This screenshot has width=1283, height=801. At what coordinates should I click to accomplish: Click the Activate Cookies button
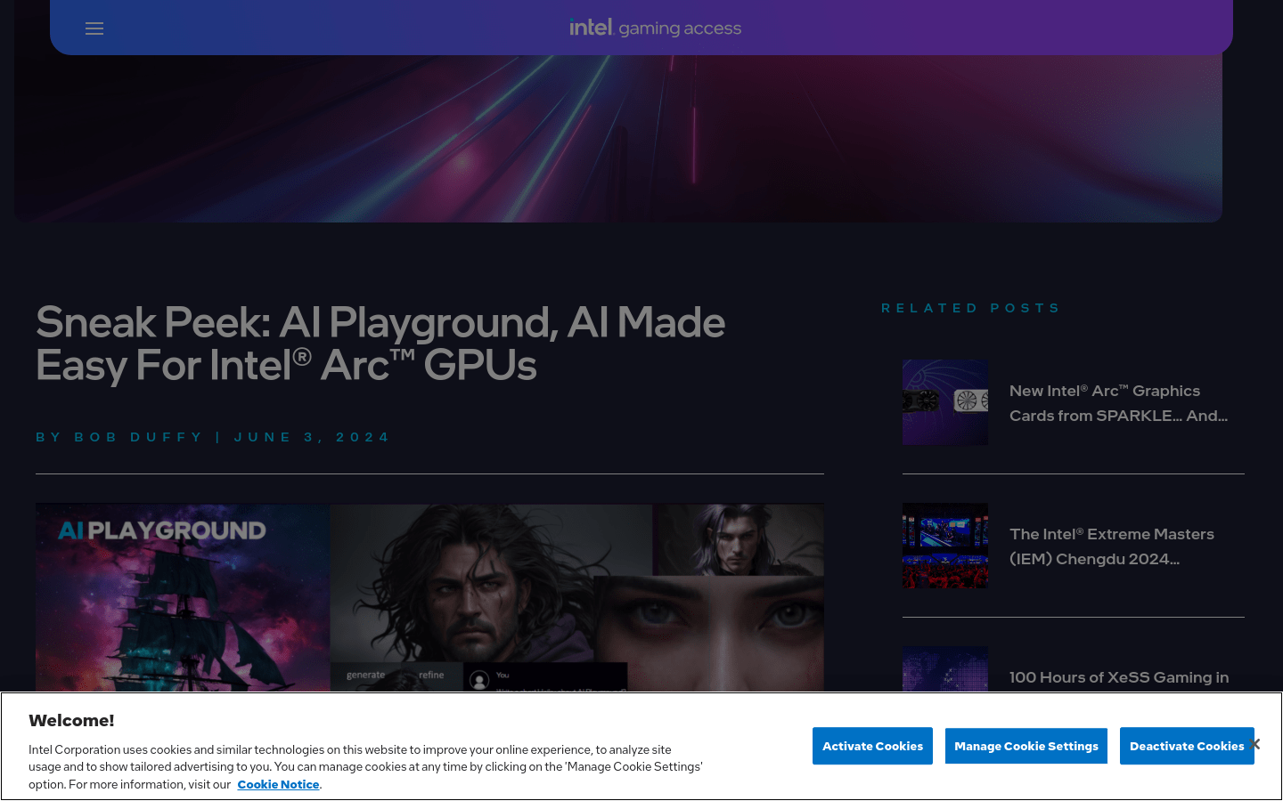[872, 746]
